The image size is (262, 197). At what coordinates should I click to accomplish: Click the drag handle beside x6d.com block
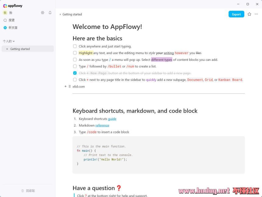pyautogui.click(x=69, y=86)
